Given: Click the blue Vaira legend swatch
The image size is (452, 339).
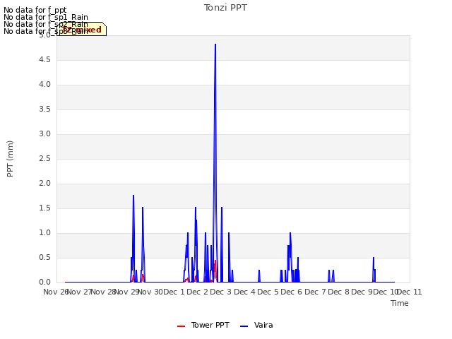Looking at the screenshot, I should click(244, 326).
